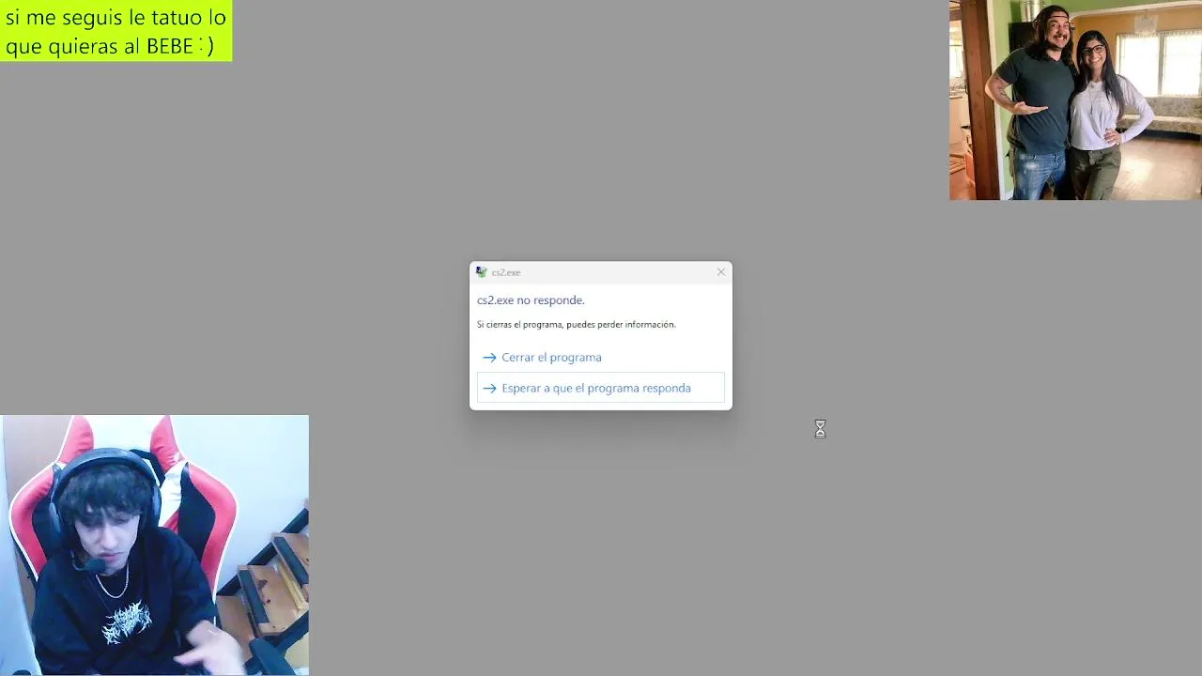Click the cs2.exe icon in dialog title
The width and height of the screenshot is (1202, 676).
click(482, 272)
